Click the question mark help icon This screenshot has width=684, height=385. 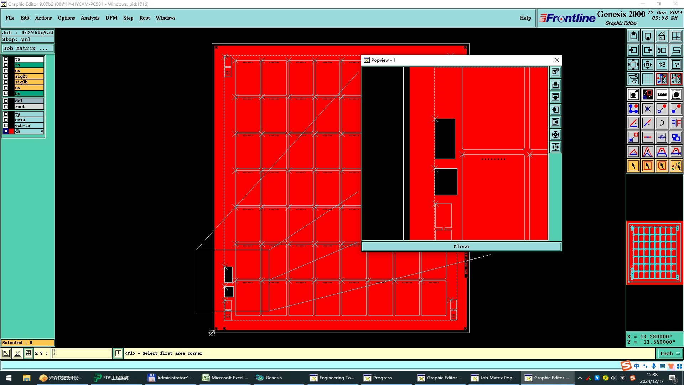tap(676, 65)
